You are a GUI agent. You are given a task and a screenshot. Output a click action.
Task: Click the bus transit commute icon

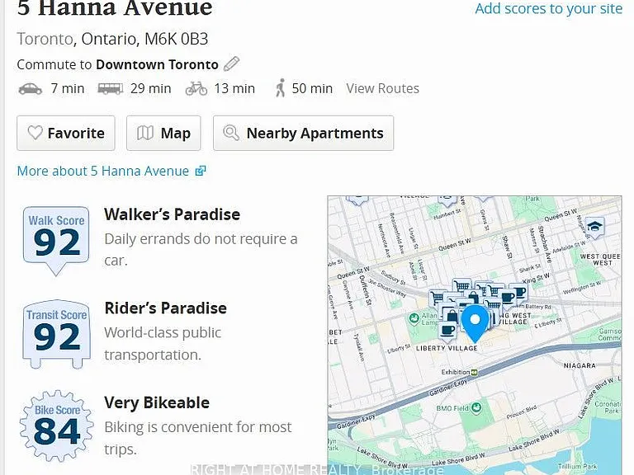[111, 88]
